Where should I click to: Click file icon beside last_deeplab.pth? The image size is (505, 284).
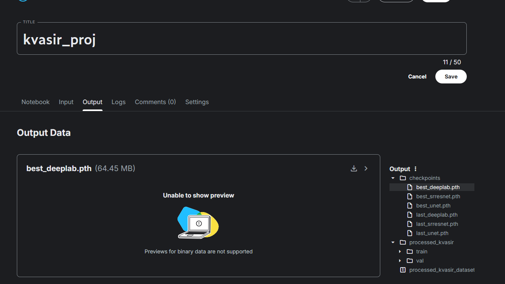(410, 215)
